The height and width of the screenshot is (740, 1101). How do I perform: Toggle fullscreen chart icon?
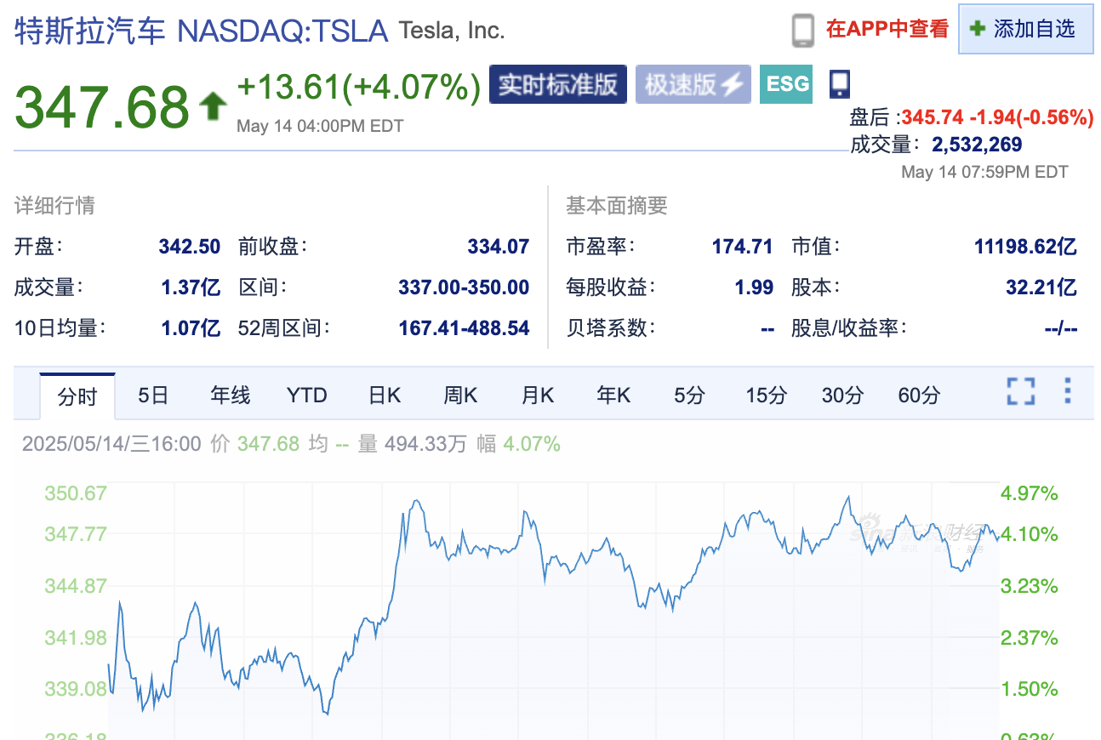tap(1021, 392)
